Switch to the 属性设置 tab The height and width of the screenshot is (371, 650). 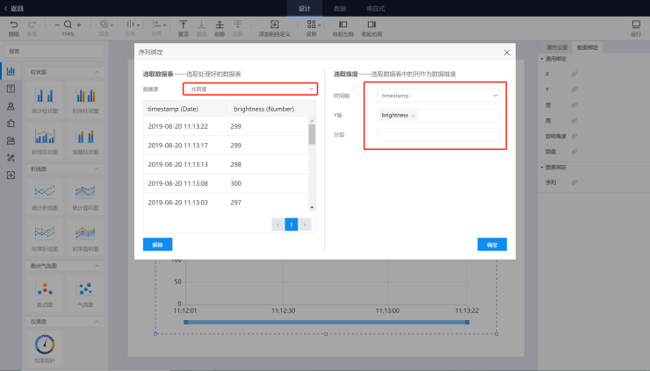(x=557, y=47)
